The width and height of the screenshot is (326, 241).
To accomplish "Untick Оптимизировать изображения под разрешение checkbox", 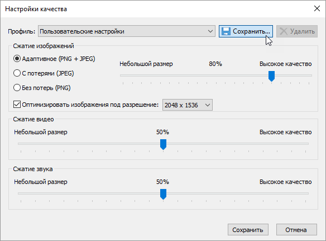I will (x=17, y=105).
